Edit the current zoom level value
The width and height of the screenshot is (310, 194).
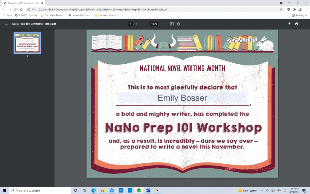click(154, 24)
